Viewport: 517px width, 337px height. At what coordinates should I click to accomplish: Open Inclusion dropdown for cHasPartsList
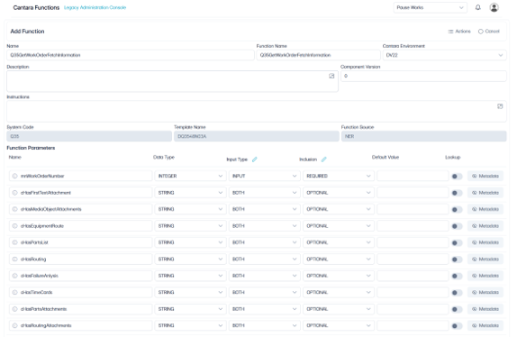[x=339, y=242]
